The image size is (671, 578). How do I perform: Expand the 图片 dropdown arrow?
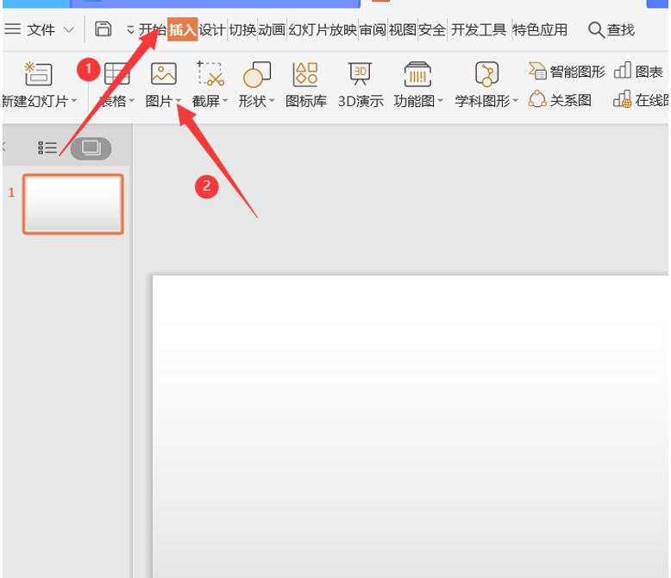pos(179,101)
